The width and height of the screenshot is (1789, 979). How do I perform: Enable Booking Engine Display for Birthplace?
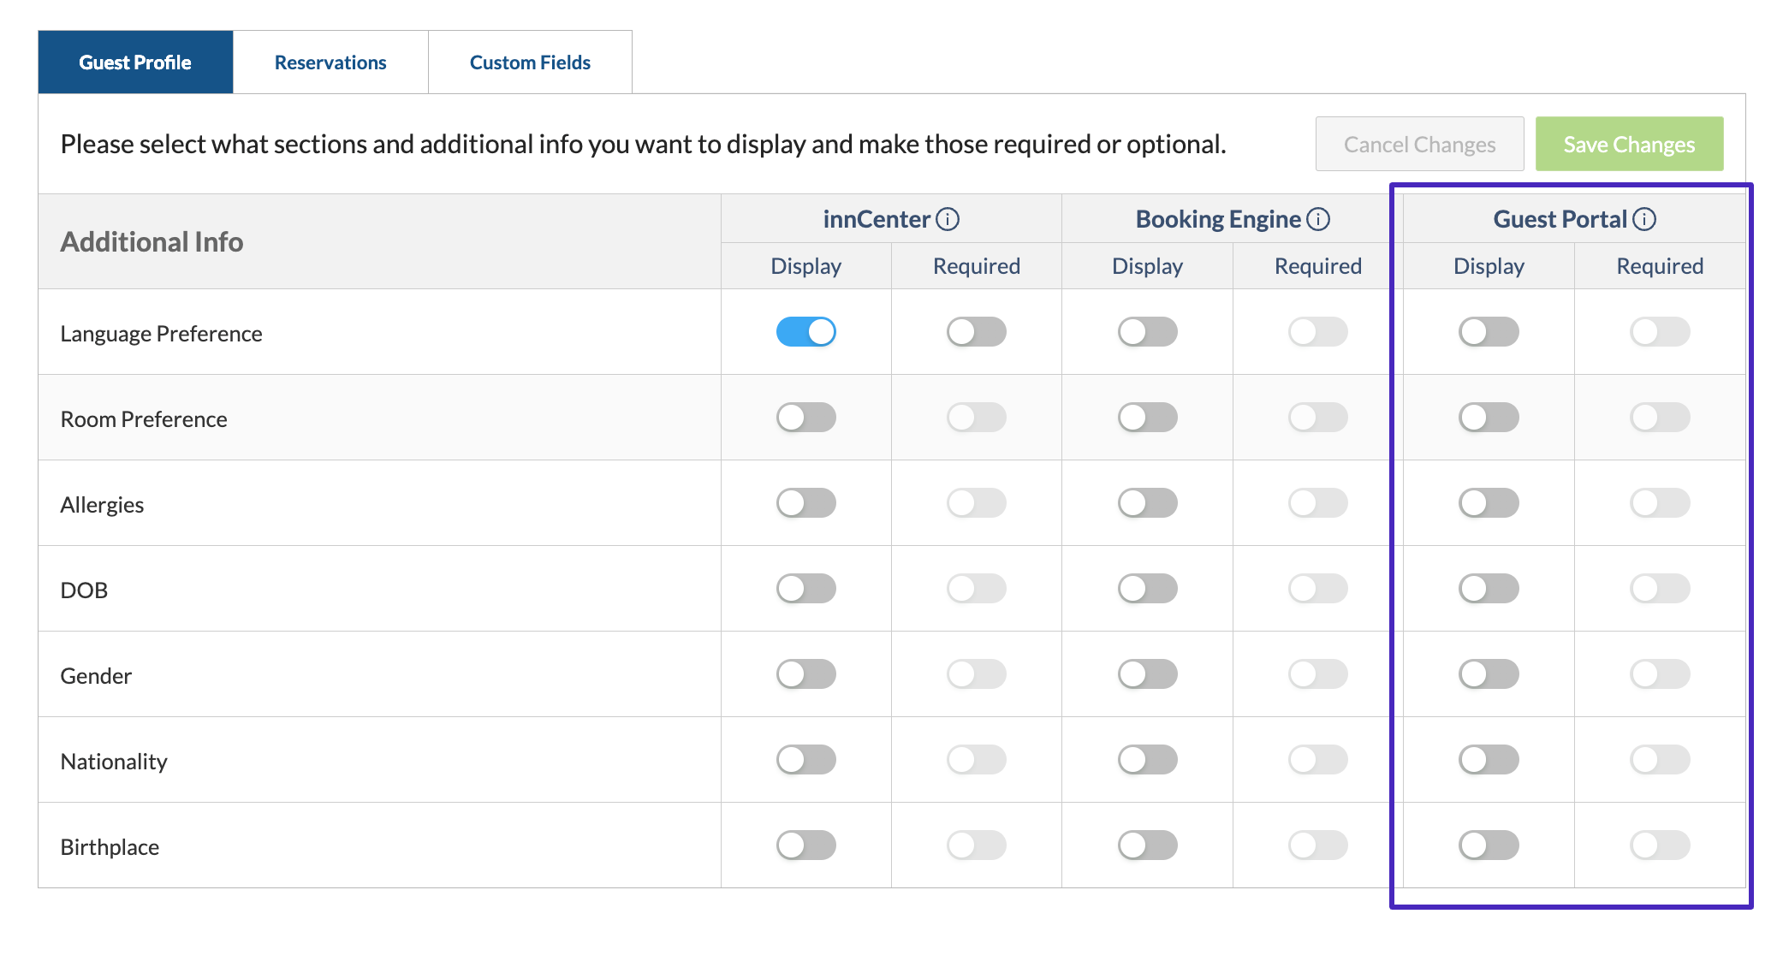pyautogui.click(x=1147, y=845)
